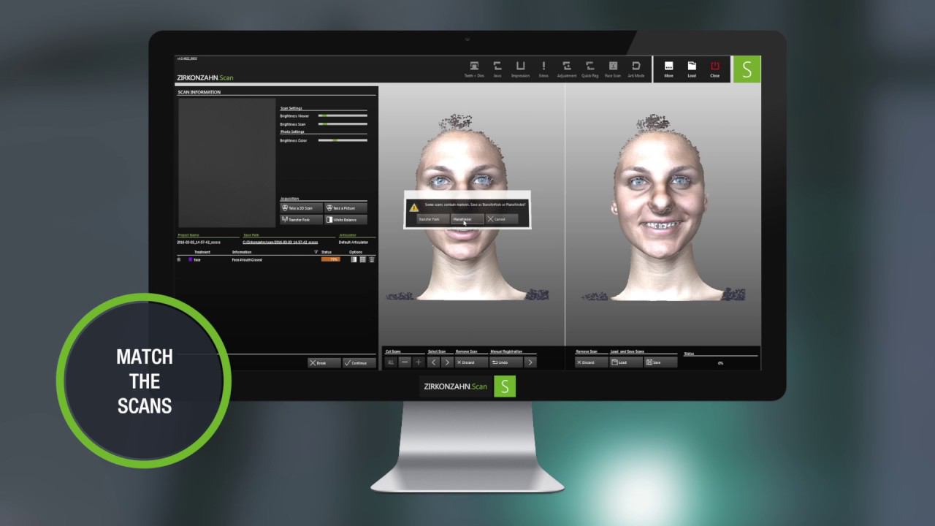Start Quick Reg from the toolbar

[589, 69]
